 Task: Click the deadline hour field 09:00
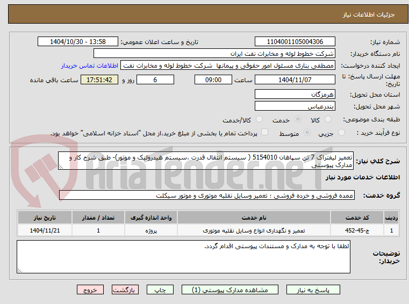coord(213,80)
